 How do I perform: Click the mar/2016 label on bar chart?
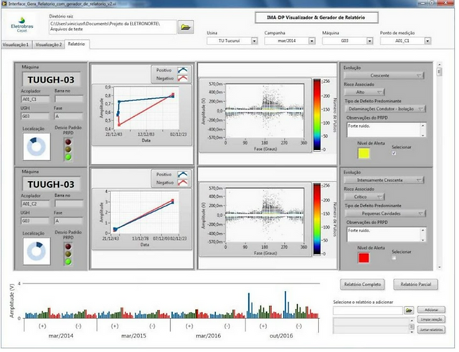pos(208,336)
